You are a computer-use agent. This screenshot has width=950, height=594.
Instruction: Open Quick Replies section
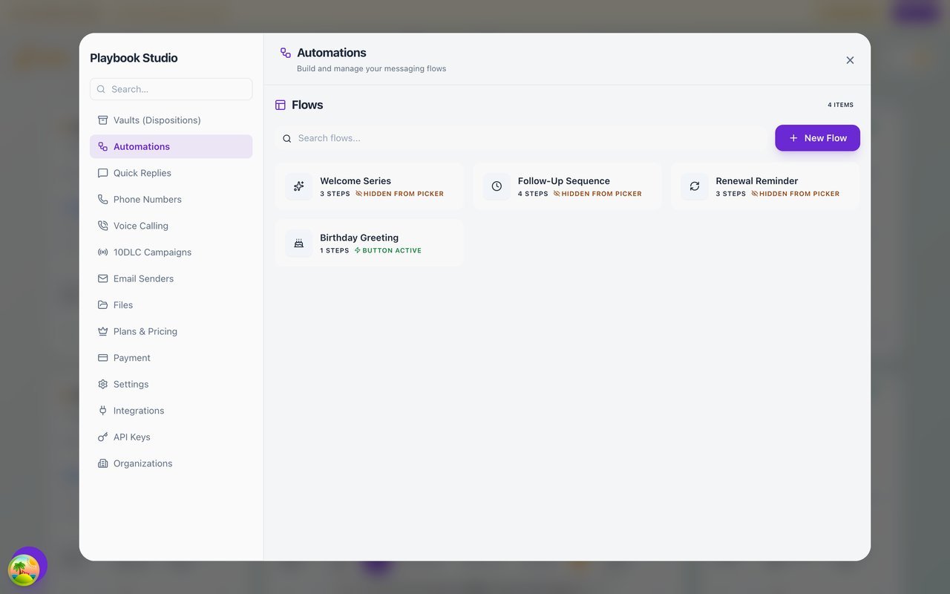click(171, 173)
